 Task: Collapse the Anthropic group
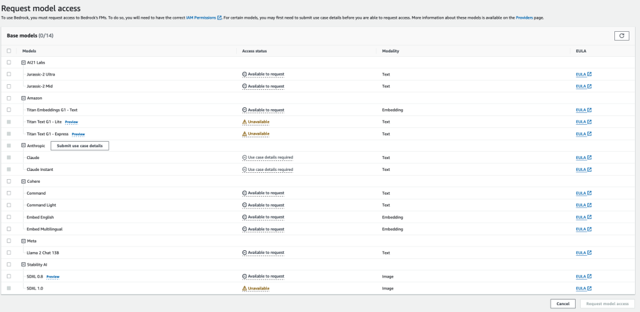(x=23, y=145)
